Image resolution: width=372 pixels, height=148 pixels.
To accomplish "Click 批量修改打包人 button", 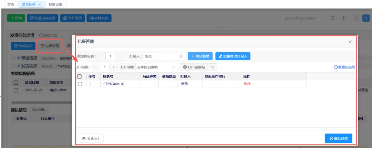I will [233, 56].
